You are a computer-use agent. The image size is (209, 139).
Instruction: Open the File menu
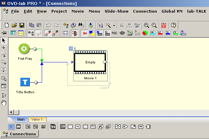coord(15,11)
